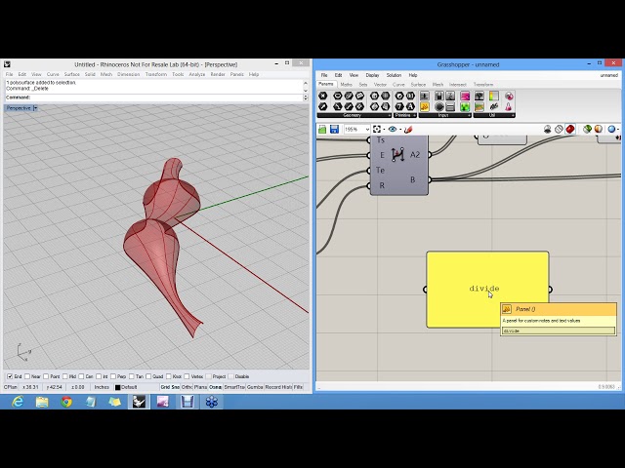Select the yellow Panel component in Input group
The height and width of the screenshot is (468, 625).
(x=425, y=106)
